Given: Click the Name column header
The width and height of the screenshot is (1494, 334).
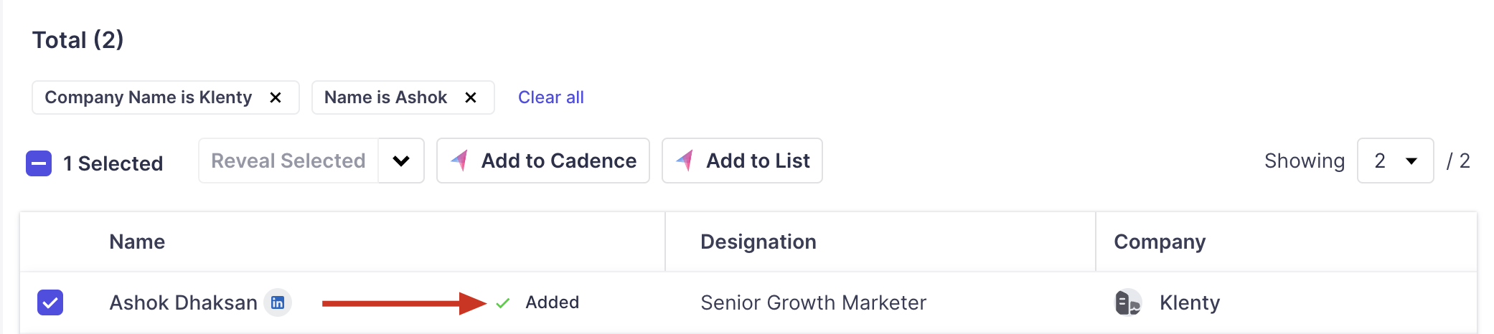Looking at the screenshot, I should (137, 242).
